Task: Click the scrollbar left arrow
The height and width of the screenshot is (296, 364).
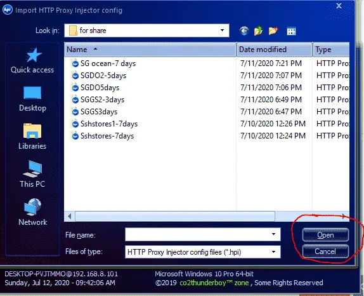Action: coord(69,217)
